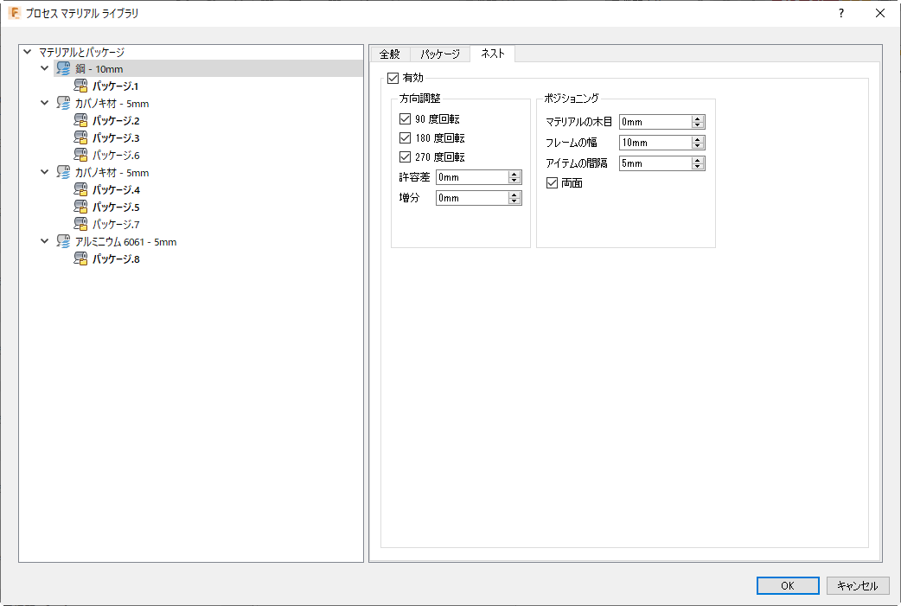Click the キャンセル button
901x606 pixels.
[857, 585]
